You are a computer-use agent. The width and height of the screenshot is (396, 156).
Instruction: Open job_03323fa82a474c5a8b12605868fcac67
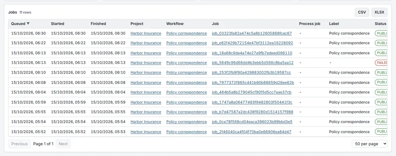[252, 33]
